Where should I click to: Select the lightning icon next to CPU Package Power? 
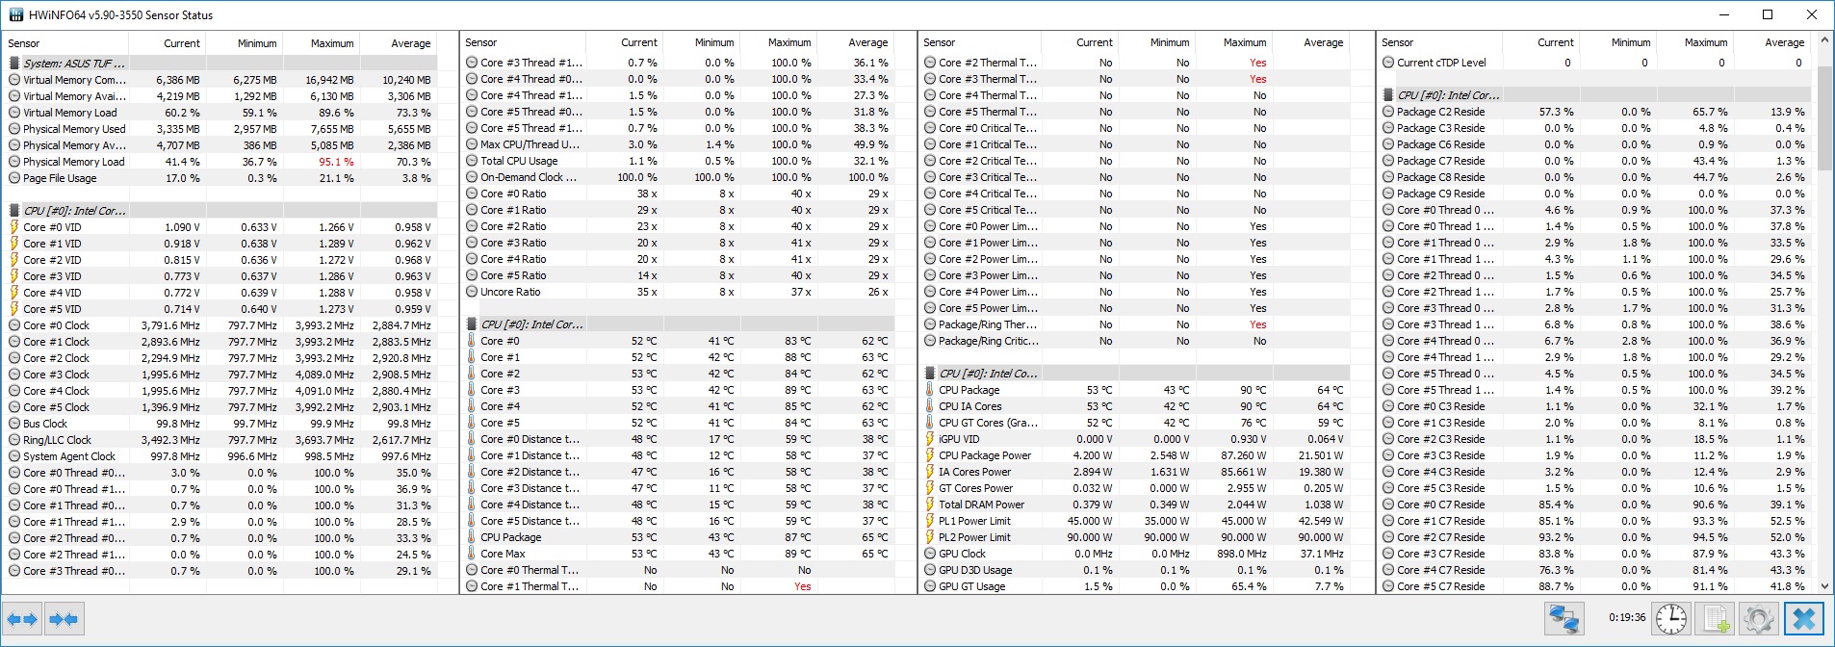929,455
